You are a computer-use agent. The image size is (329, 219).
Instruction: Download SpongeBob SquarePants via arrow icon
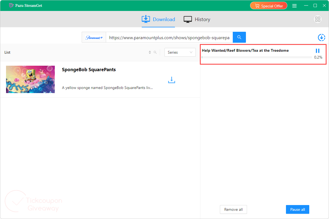(x=172, y=80)
